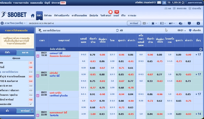This screenshot has height=119, width=204.
Task: Open the กีฬาเสมือนจริง virtual sports tab
Action: [62, 16]
